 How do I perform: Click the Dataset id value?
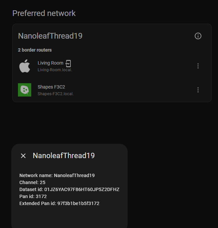tap(82, 189)
